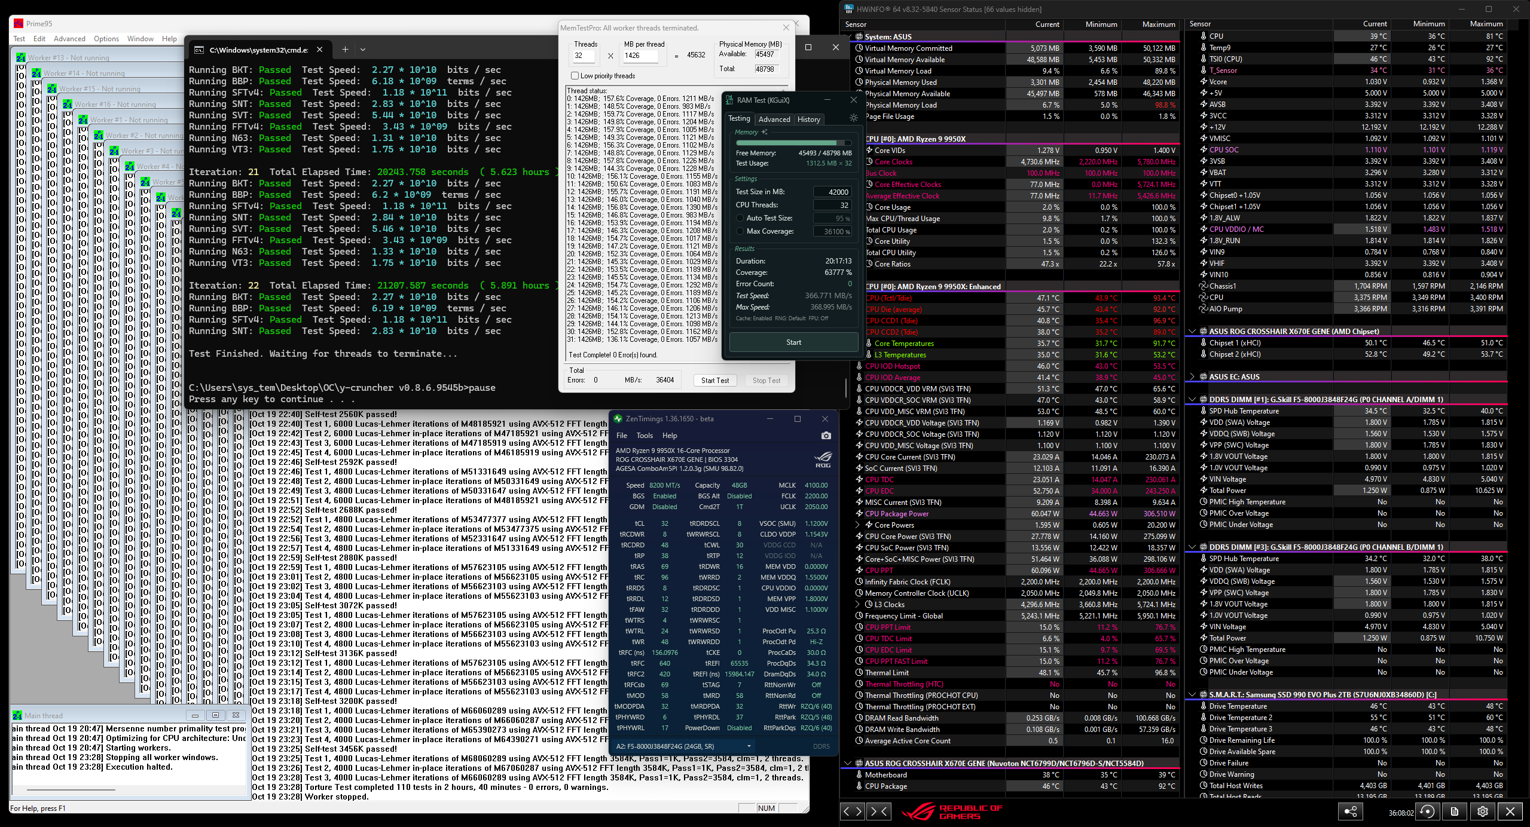Click the CPU Threads field in RAM Test
The width and height of the screenshot is (1530, 827).
[832, 205]
